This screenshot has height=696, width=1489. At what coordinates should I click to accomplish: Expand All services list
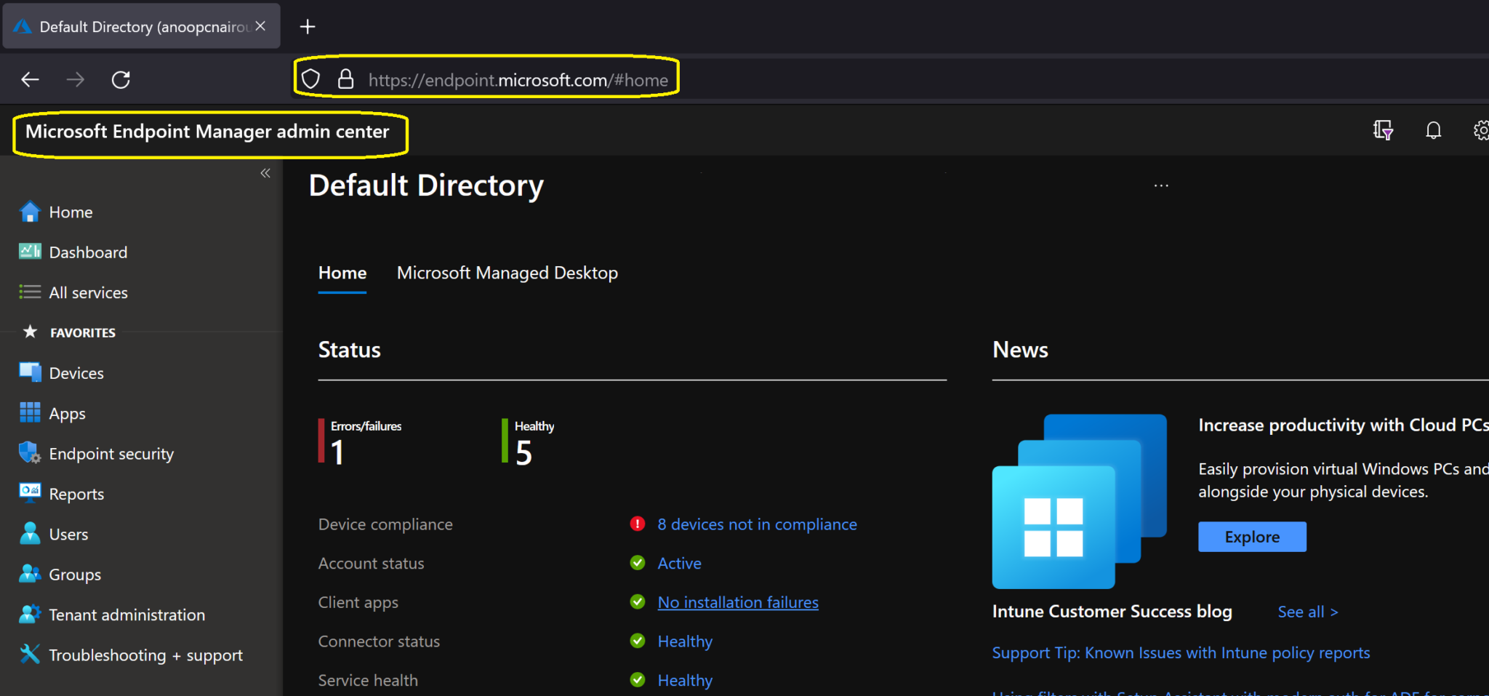tap(88, 292)
